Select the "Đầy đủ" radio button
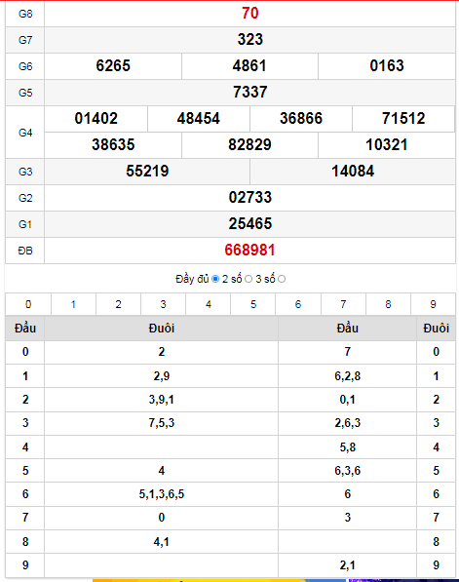The width and height of the screenshot is (459, 582). click(x=215, y=279)
